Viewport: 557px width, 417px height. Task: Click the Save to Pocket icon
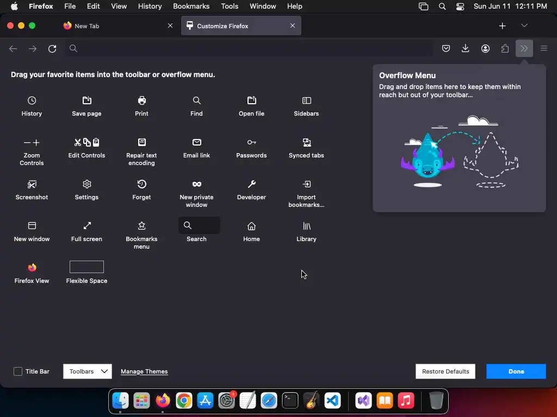tap(446, 48)
